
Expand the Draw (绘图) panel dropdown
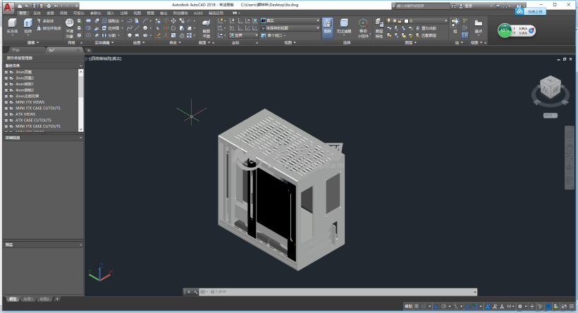pos(139,42)
